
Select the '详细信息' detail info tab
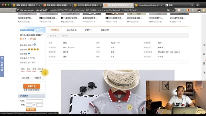click(x=55, y=30)
